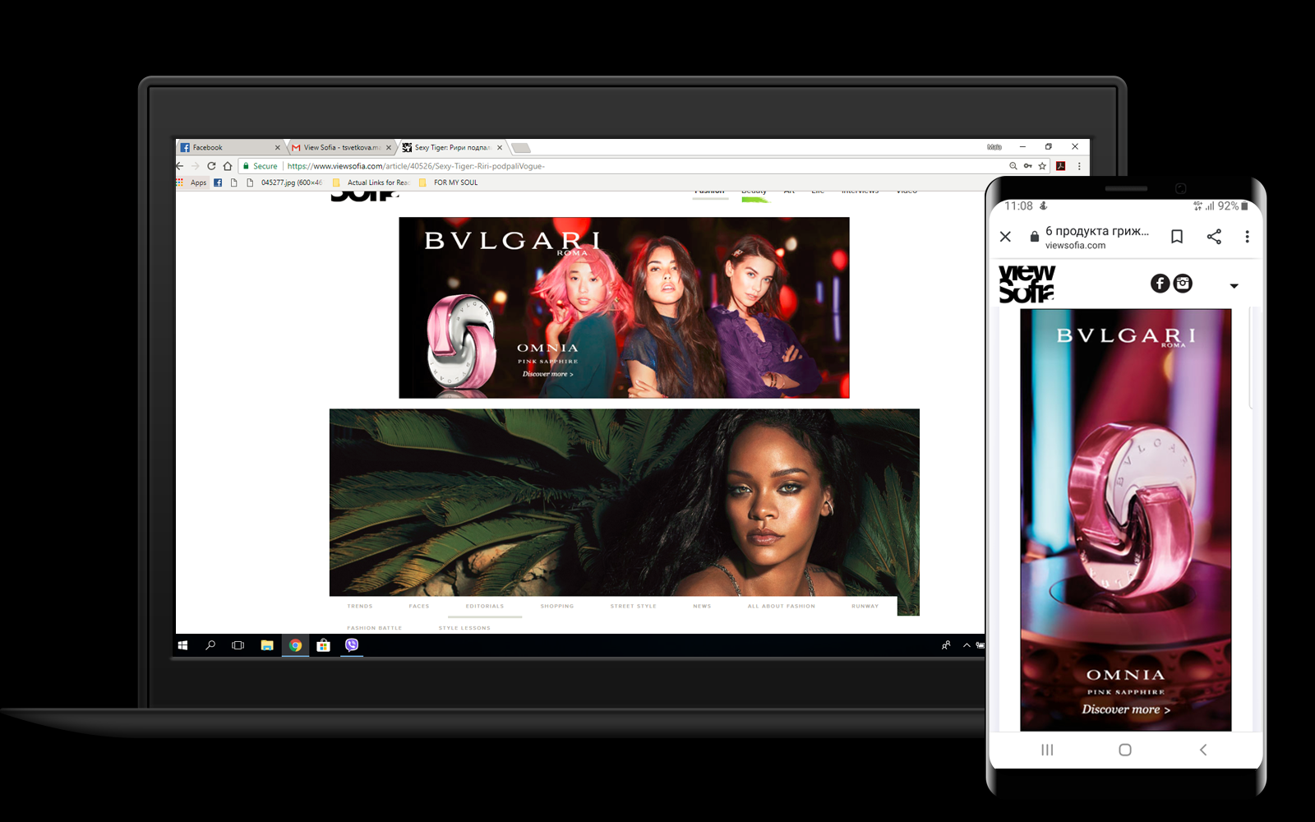
Task: Tap the Instagram icon on mobile site header
Action: pyautogui.click(x=1183, y=284)
